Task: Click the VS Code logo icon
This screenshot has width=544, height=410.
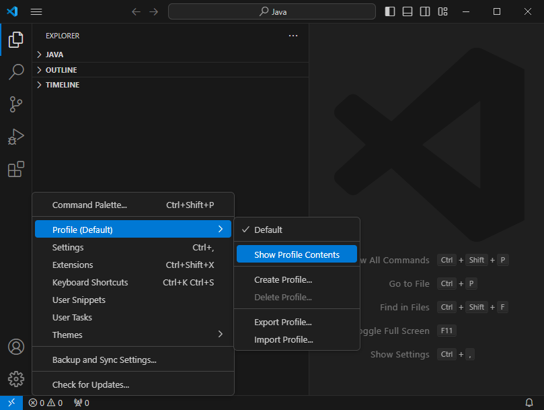Action: click(x=12, y=11)
